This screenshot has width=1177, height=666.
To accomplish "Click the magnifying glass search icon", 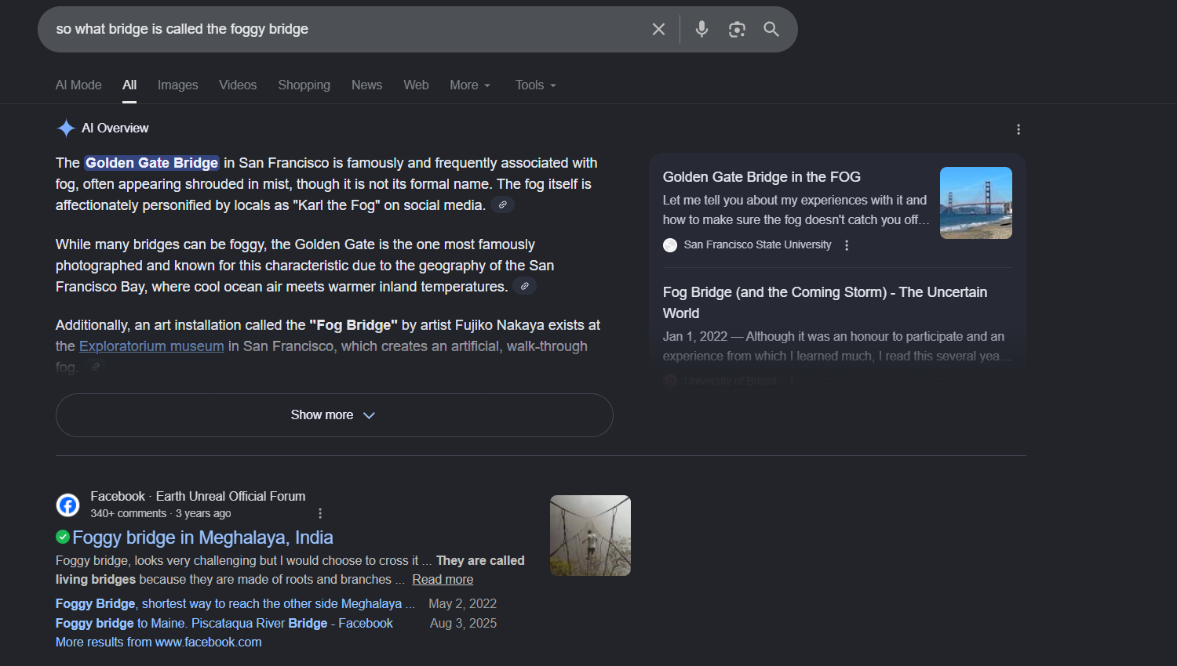I will point(771,29).
